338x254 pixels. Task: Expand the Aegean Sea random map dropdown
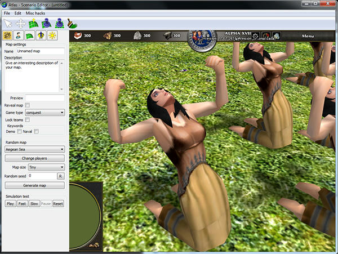34,149
